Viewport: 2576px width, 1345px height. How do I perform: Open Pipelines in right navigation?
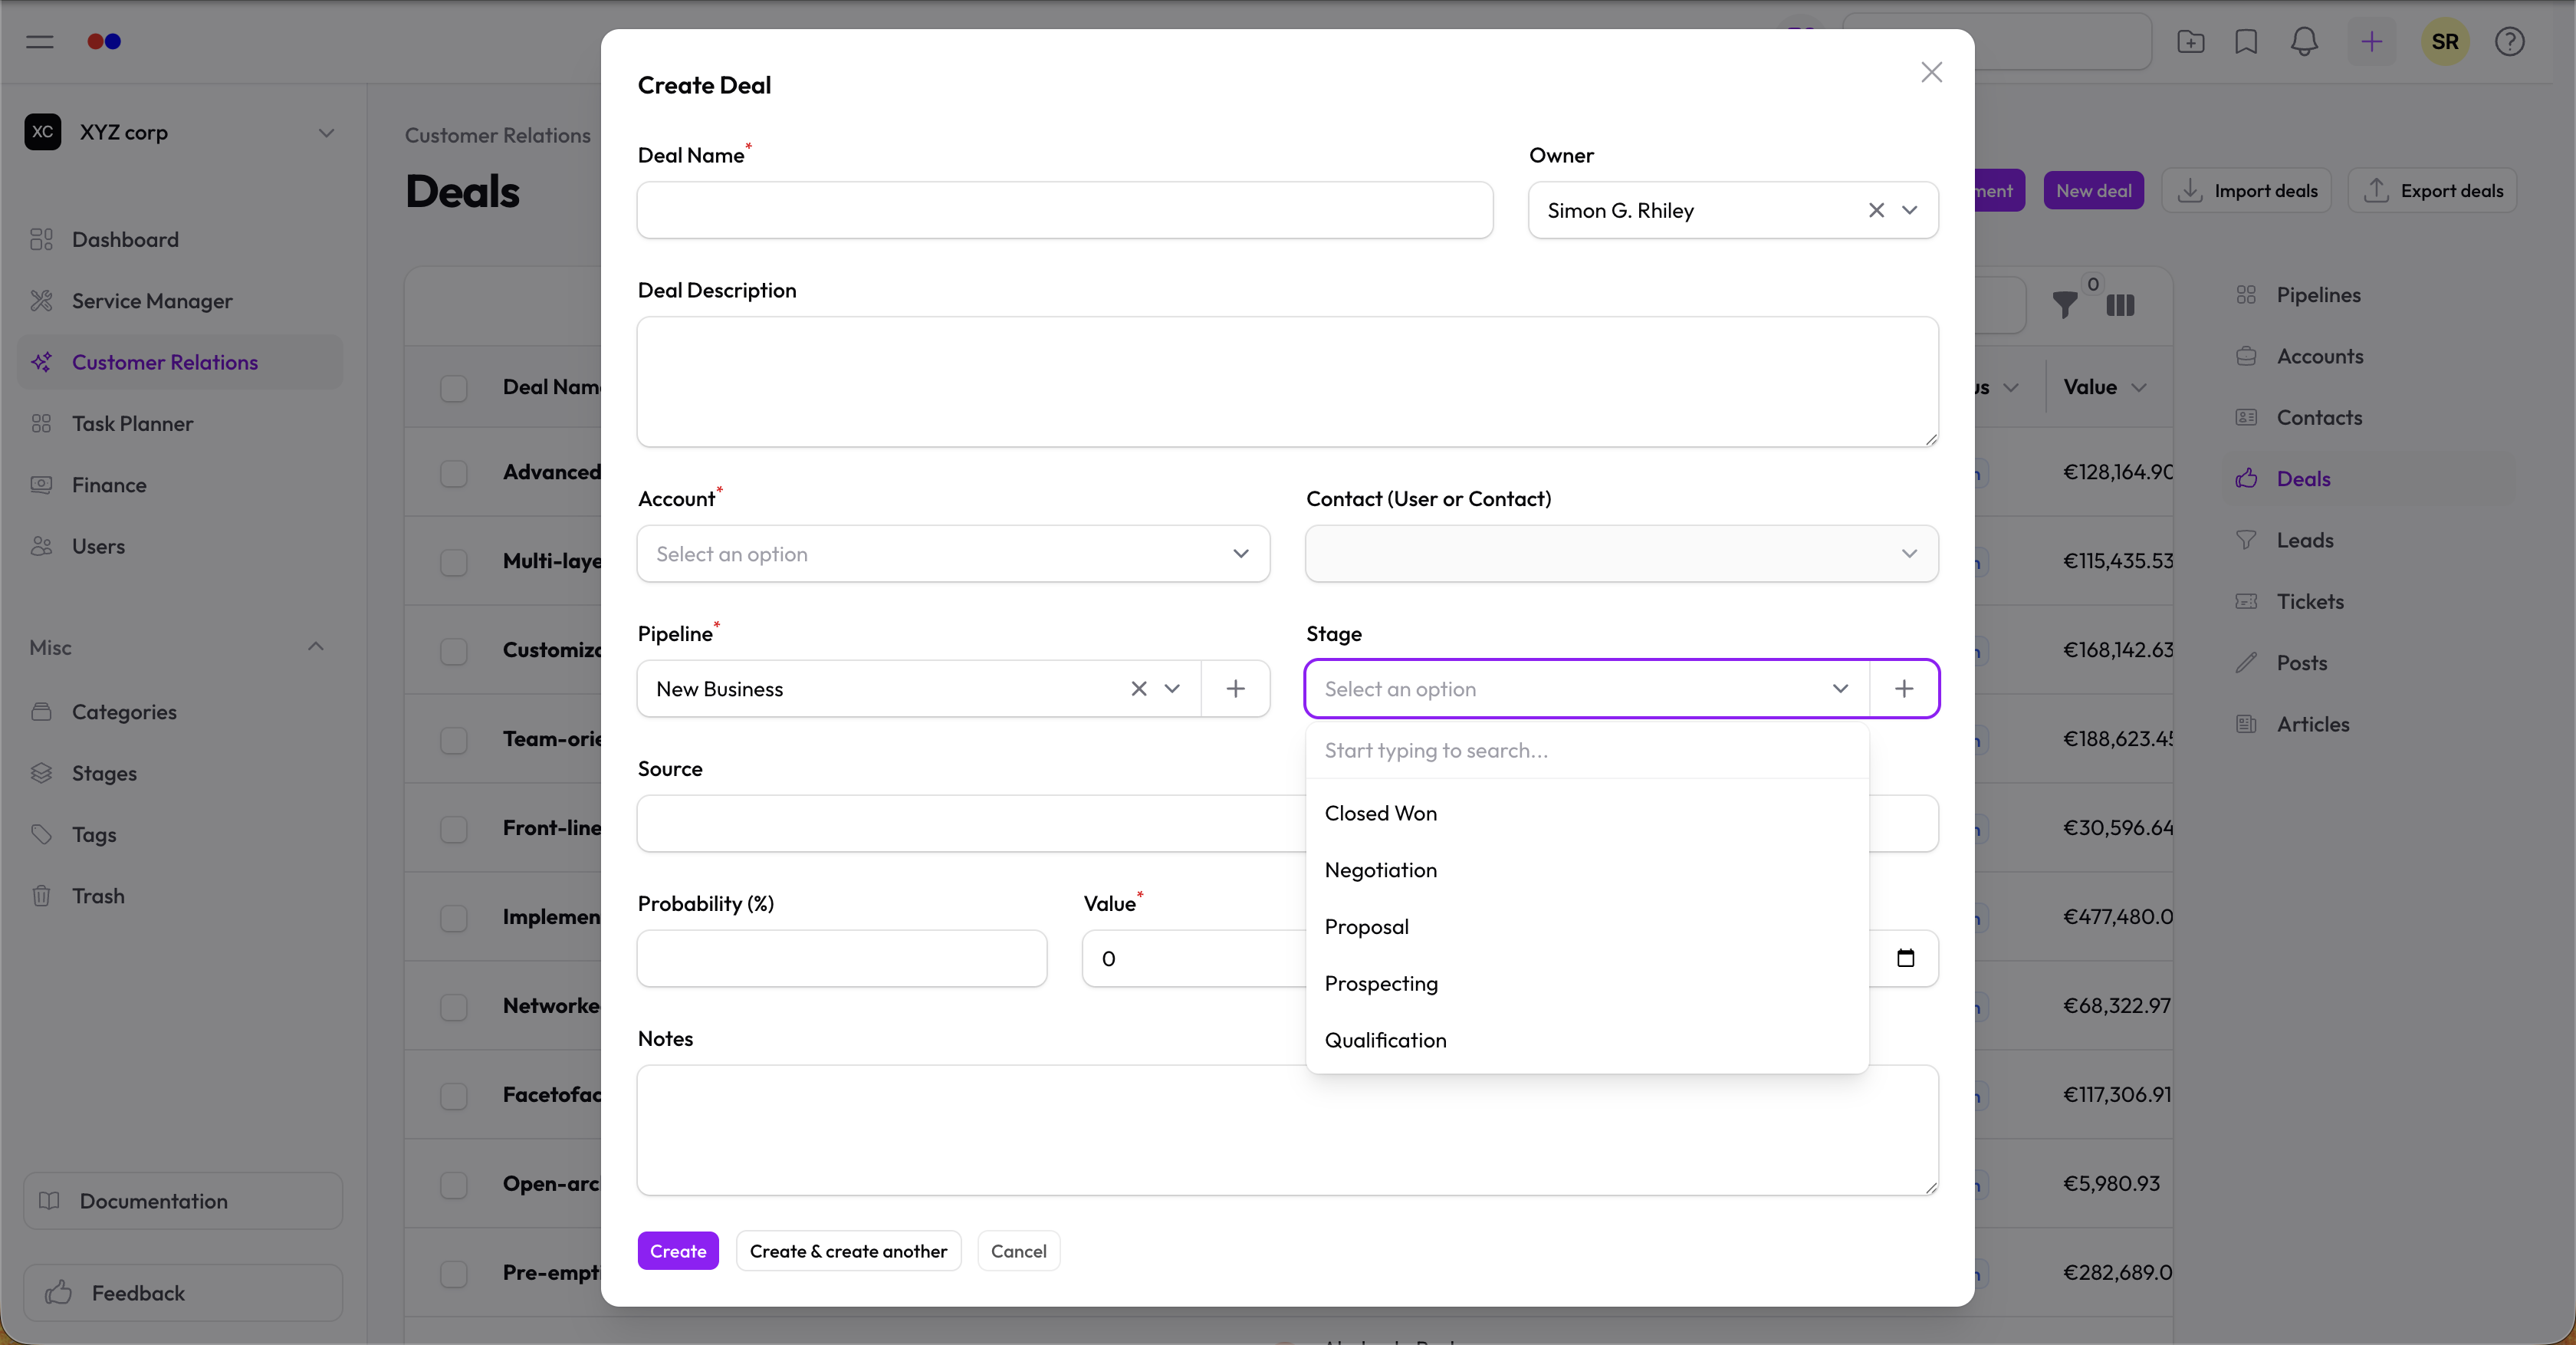[x=2318, y=295]
